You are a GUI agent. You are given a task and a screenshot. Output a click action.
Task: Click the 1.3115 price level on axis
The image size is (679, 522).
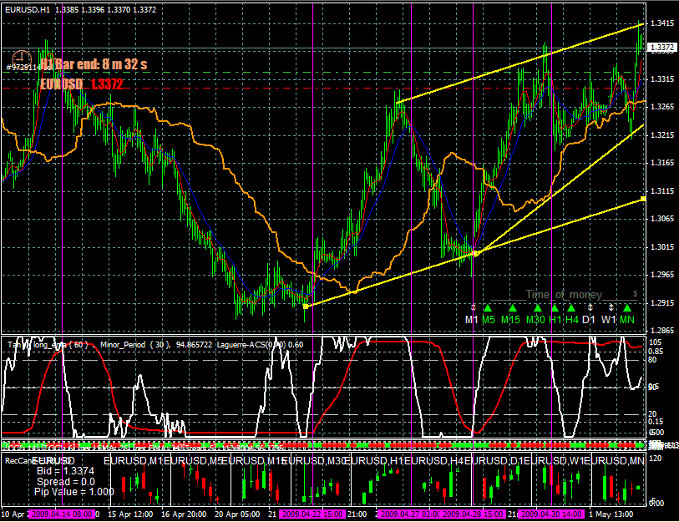pos(662,191)
